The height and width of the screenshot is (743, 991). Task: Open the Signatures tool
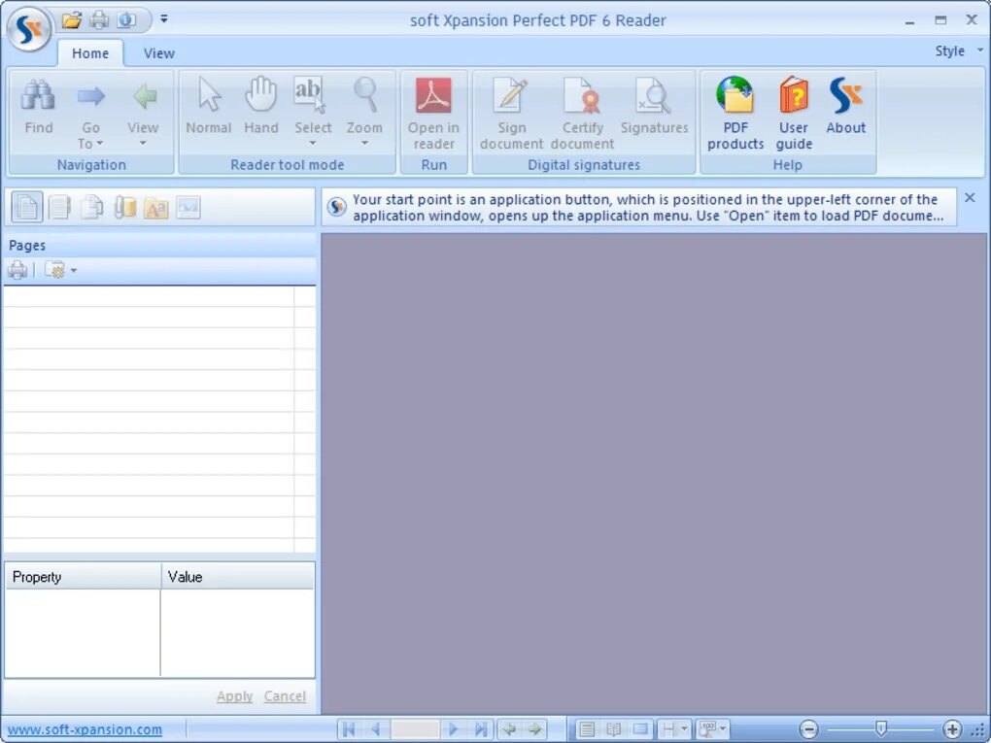coord(654,106)
